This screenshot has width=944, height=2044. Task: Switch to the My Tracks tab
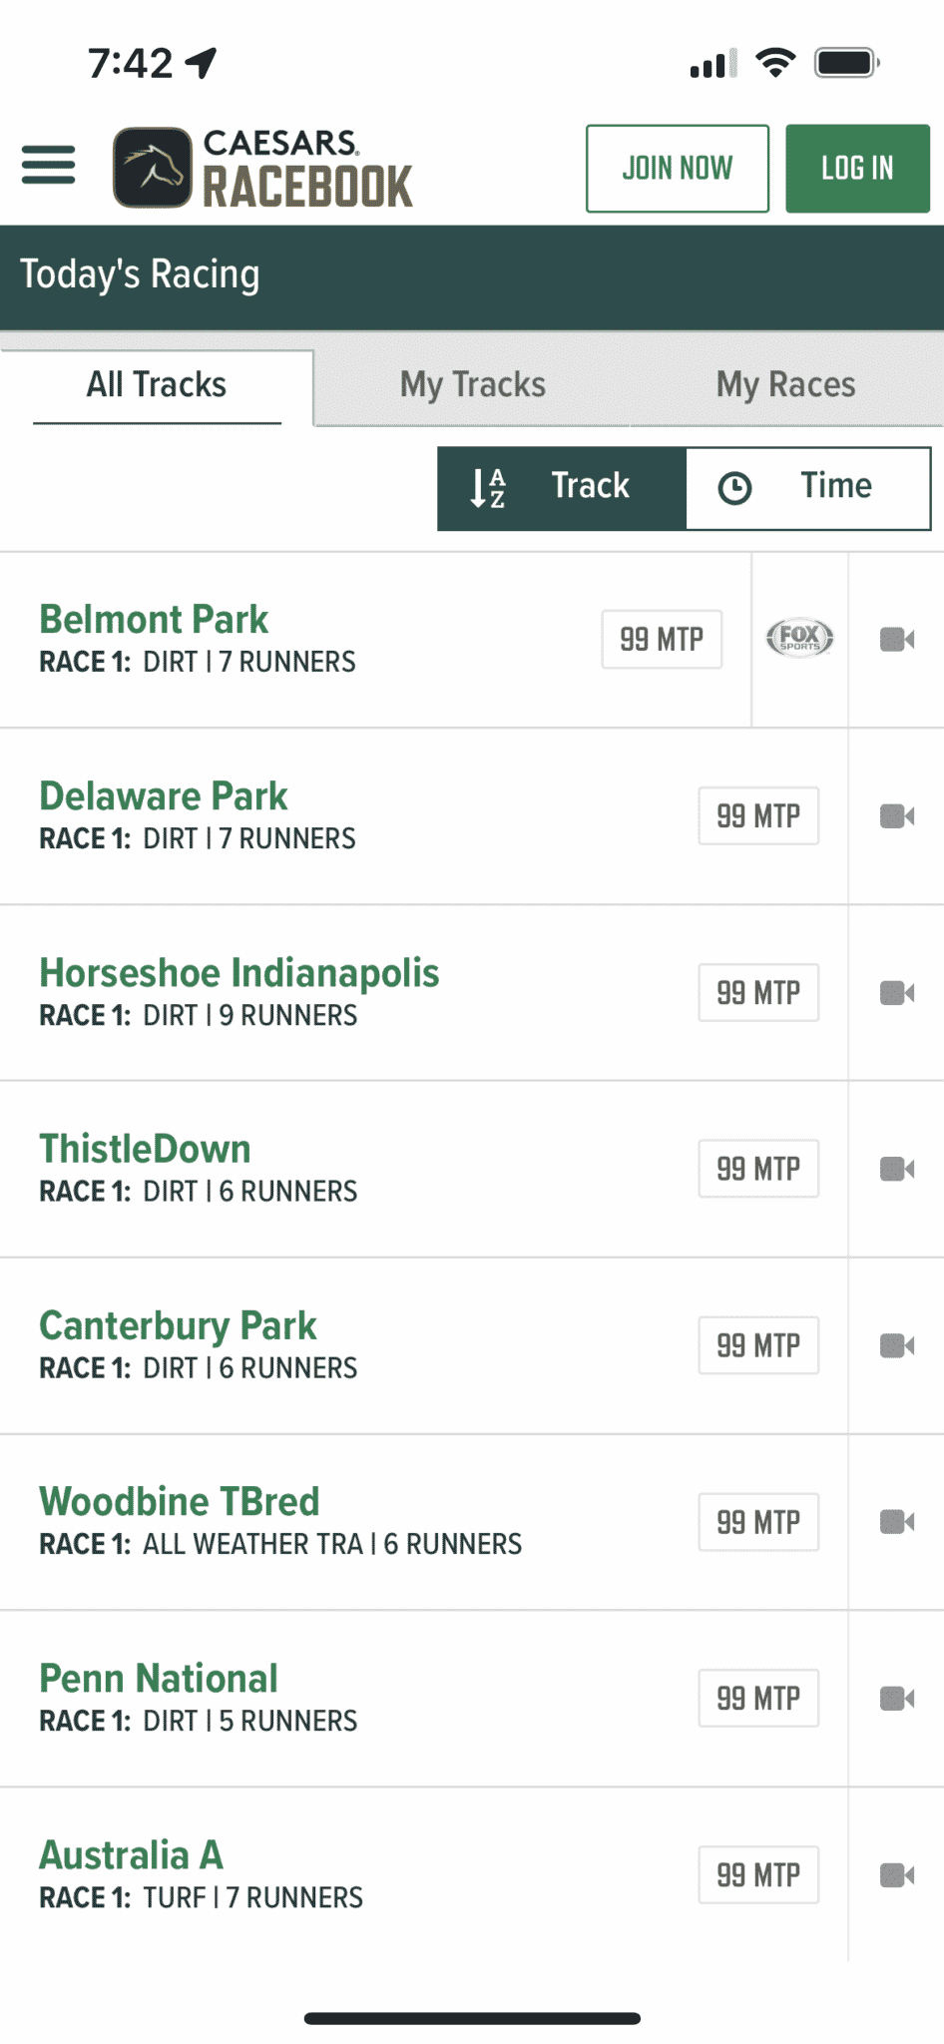[471, 384]
